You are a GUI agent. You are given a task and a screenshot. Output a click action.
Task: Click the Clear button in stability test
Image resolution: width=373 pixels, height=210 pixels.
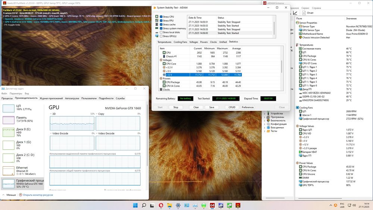tap(196, 107)
